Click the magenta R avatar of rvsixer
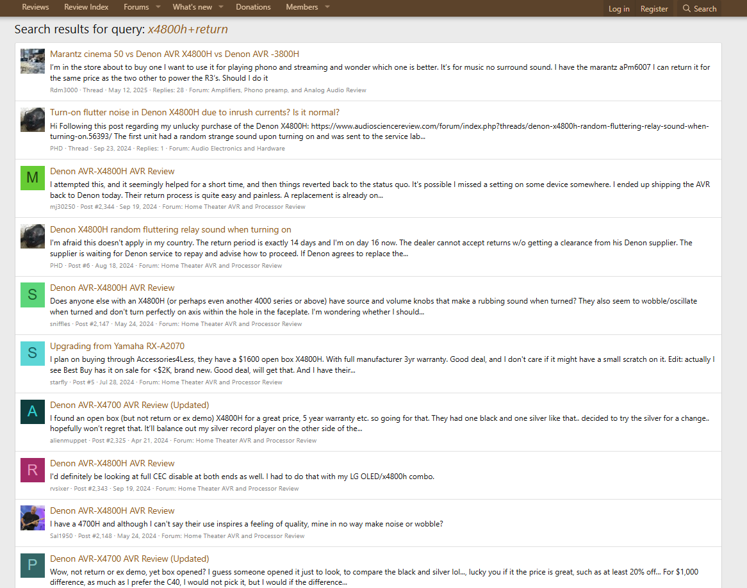The height and width of the screenshot is (588, 747). click(x=33, y=470)
